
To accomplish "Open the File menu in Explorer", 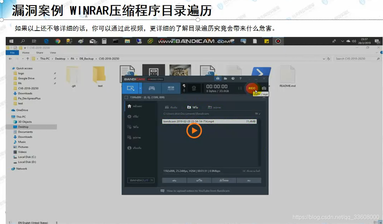I will [x=13, y=52].
